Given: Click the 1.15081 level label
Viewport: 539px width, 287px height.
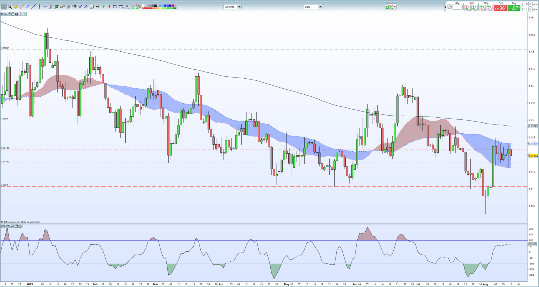Looking at the screenshot, I should tap(5, 48).
